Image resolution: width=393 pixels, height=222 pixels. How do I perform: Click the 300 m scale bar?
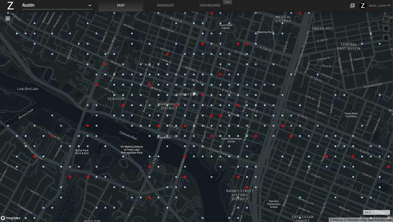point(376,213)
